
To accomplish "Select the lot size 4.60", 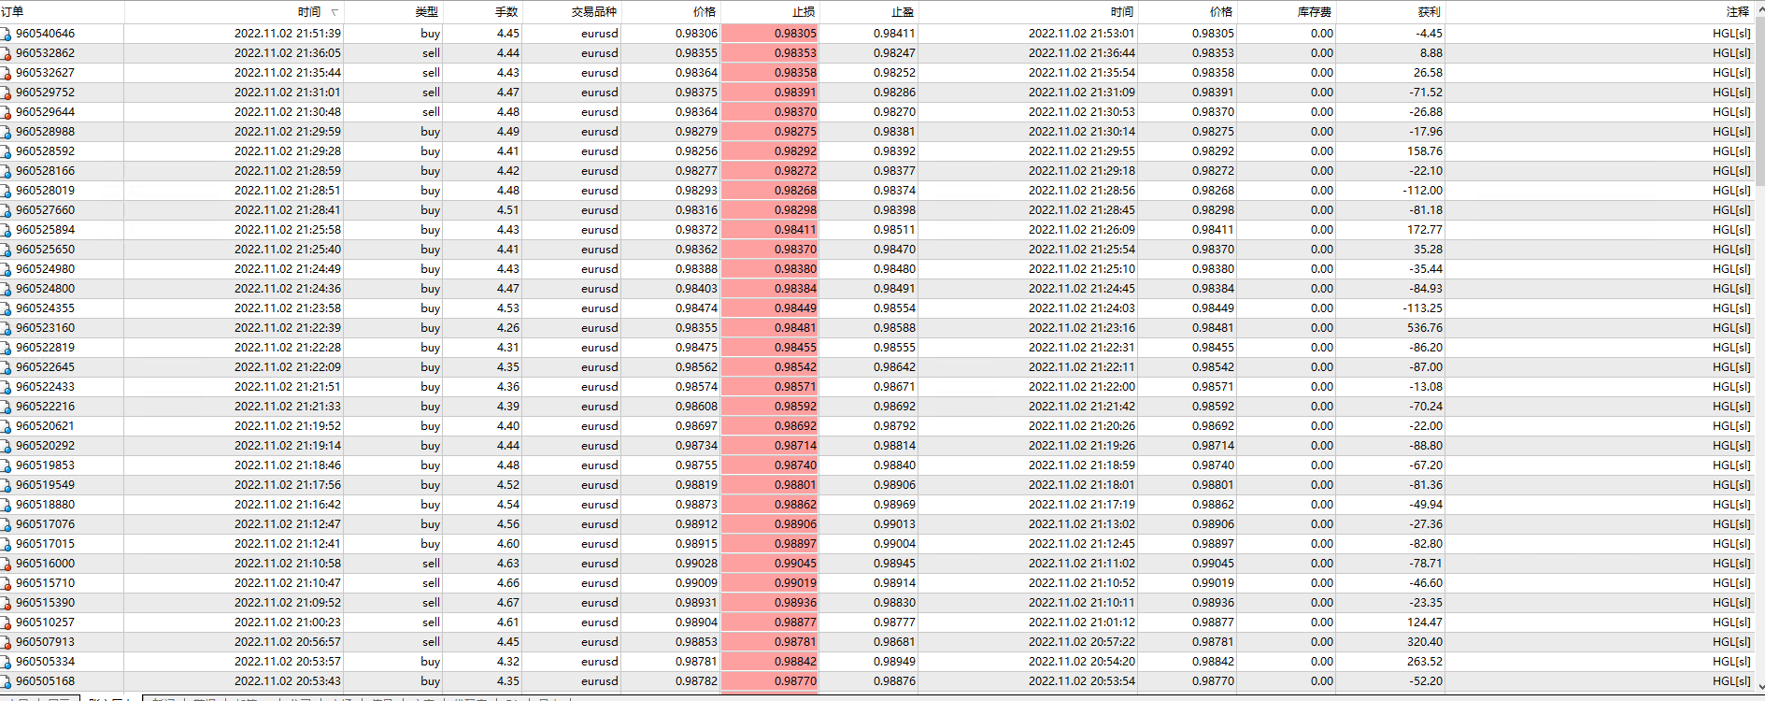I will tap(508, 544).
